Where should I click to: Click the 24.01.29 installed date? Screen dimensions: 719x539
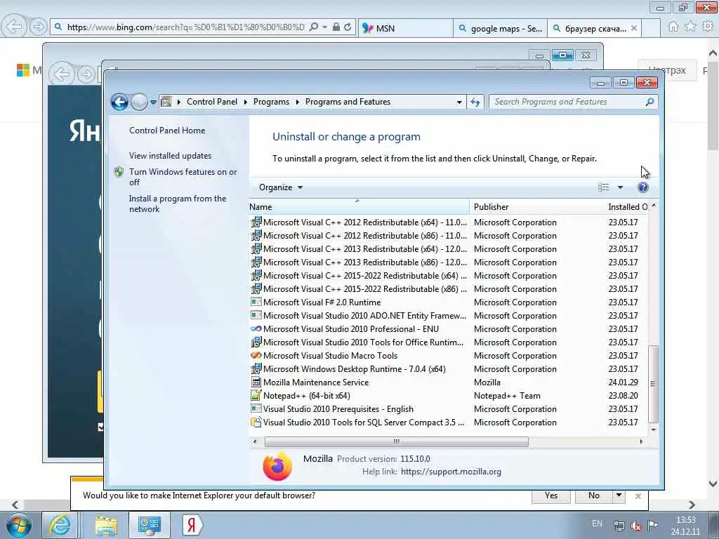click(624, 382)
